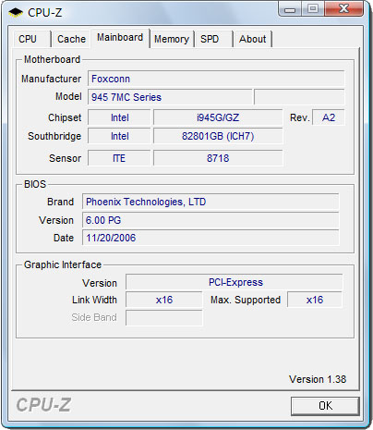The width and height of the screenshot is (373, 430).
Task: Click the BIOS Date label
Action: click(x=64, y=238)
